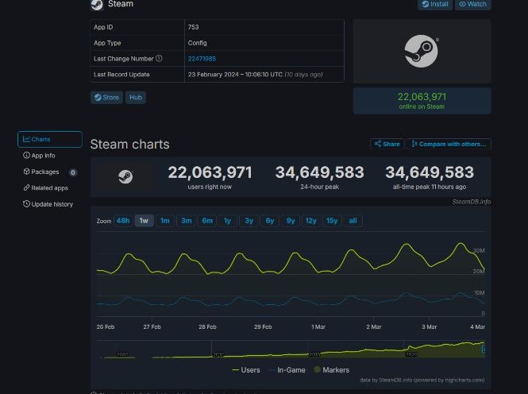This screenshot has width=528, height=394.
Task: Select the Charts sidebar tab
Action: point(50,139)
